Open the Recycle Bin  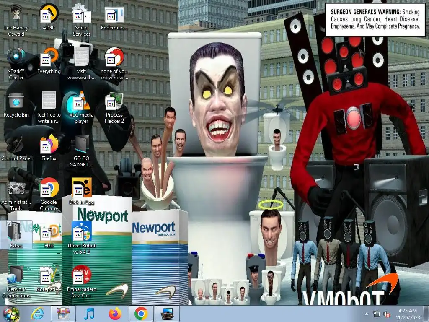(16, 104)
